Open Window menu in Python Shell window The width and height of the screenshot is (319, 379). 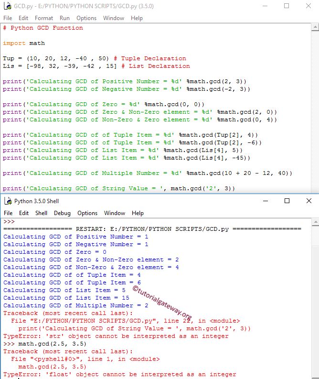coord(115,213)
